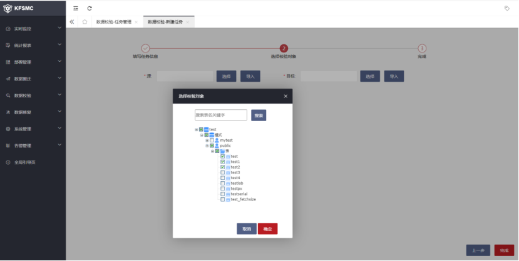Click the folder icon beside 表 node
This screenshot has height=261, width=519.
[x=222, y=151]
